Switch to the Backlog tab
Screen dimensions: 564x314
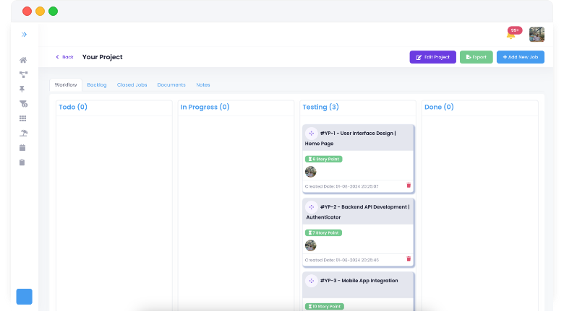[97, 85]
